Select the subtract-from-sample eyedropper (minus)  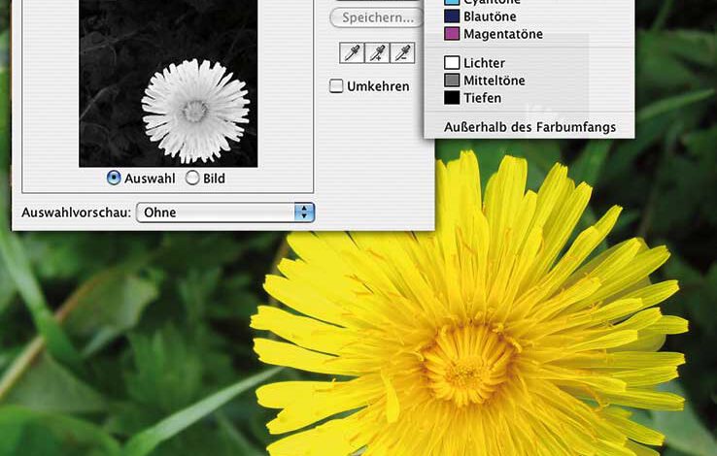(x=402, y=53)
